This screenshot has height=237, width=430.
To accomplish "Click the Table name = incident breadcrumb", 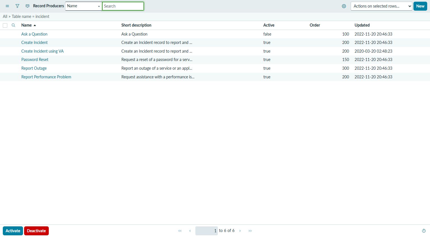I will (31, 17).
